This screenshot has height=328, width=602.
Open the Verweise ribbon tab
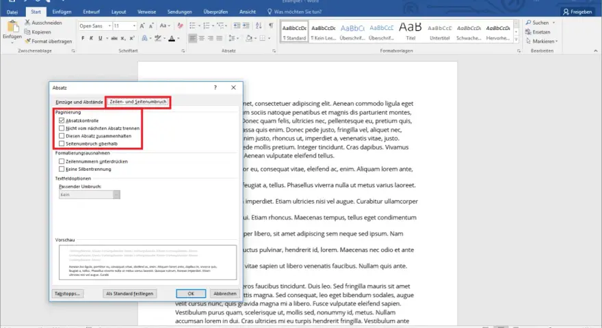146,12
